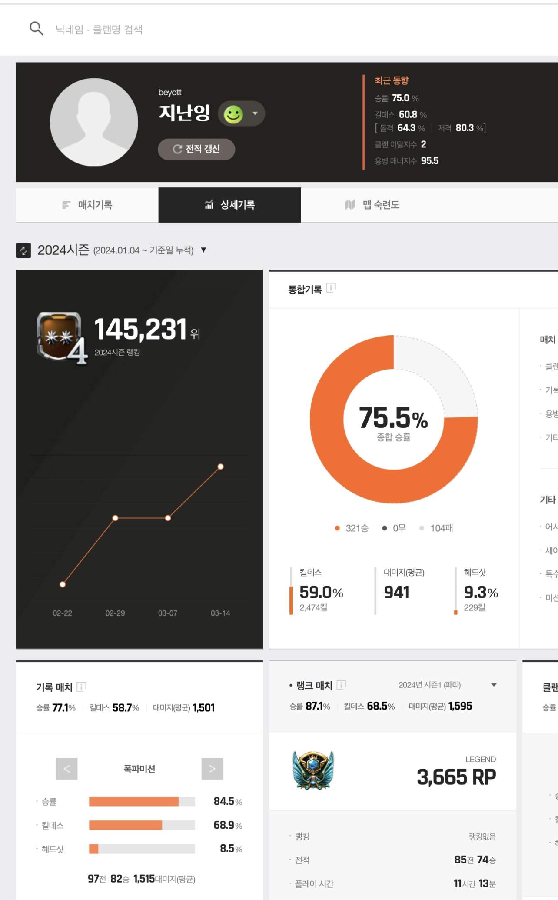Click the info icon beside 통합기록
This screenshot has height=900, width=558.
[x=331, y=288]
